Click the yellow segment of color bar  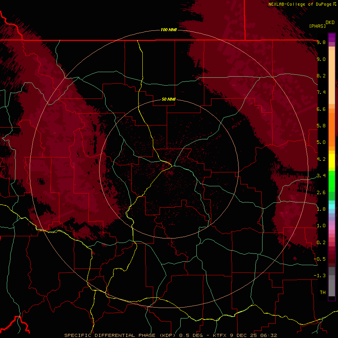332,161
